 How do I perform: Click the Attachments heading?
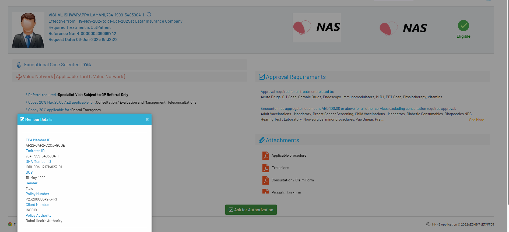[x=282, y=140]
